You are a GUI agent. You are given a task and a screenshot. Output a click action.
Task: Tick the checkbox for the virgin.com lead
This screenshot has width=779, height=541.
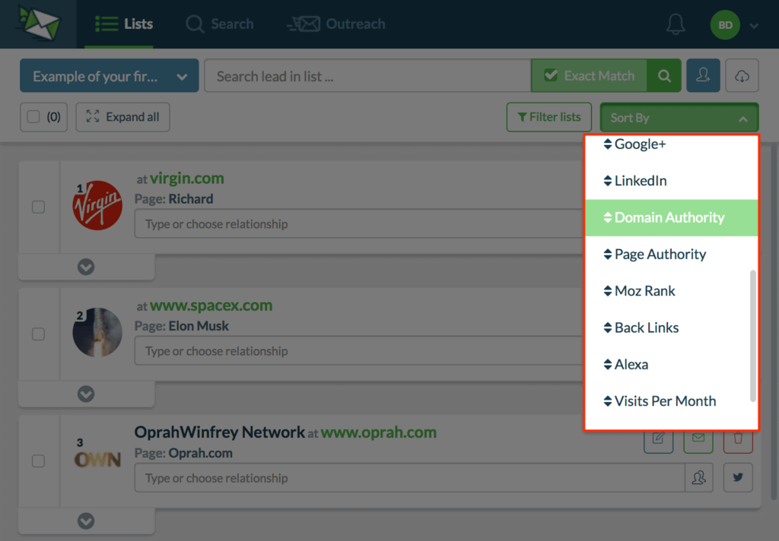click(x=38, y=207)
